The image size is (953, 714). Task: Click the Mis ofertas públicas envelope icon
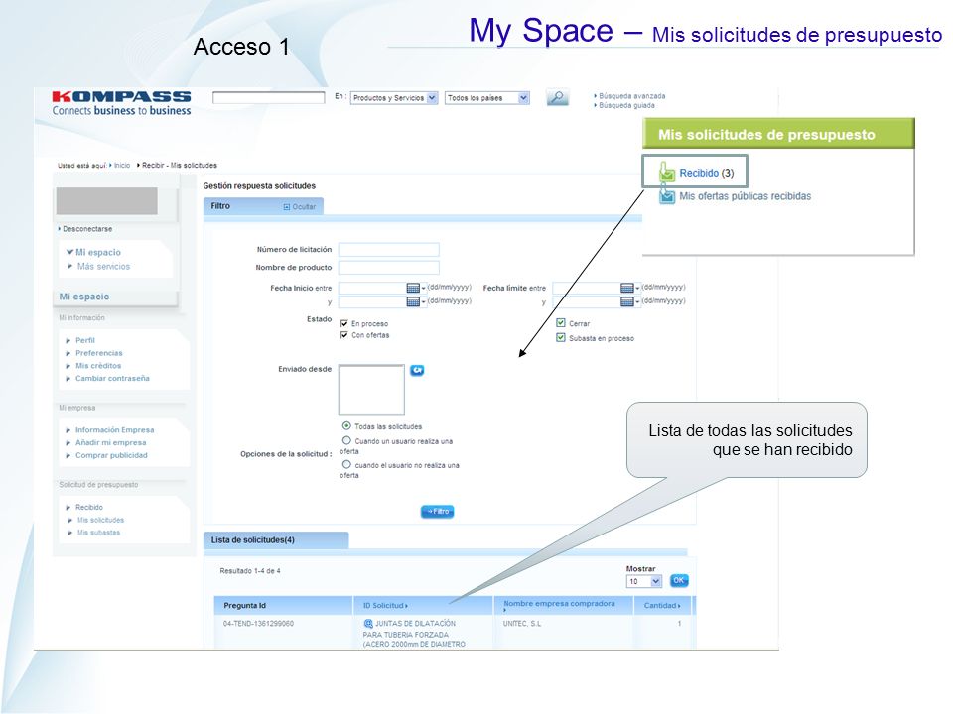667,196
